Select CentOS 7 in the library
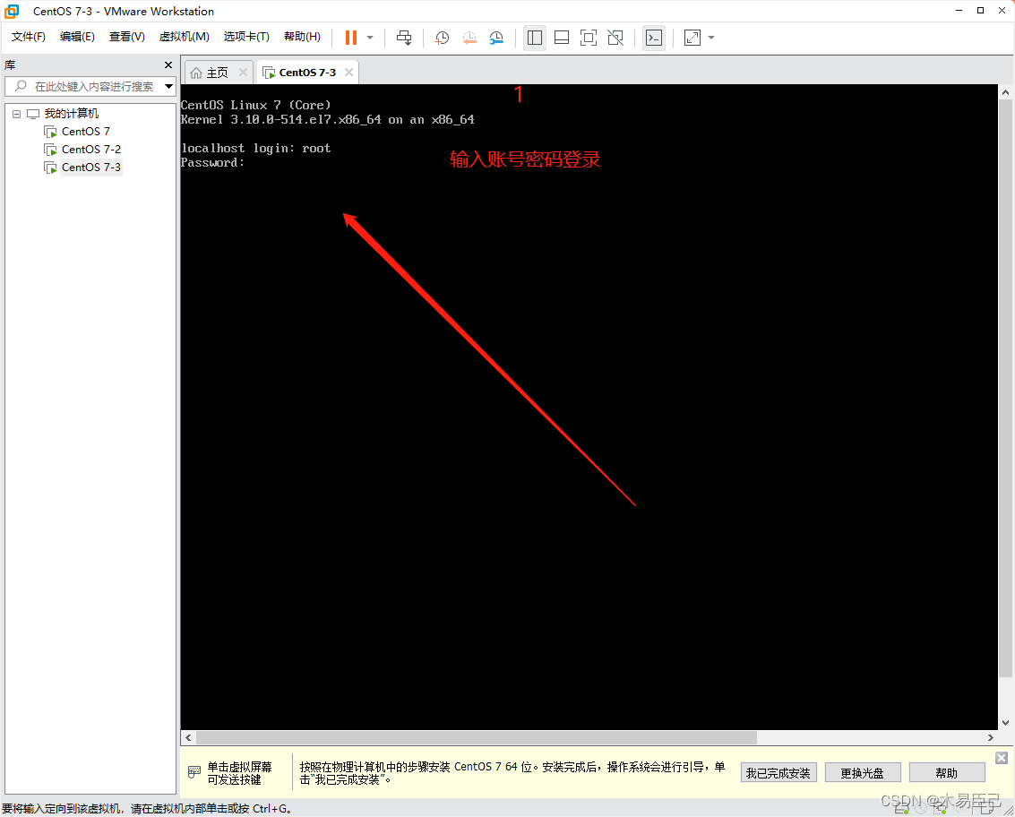 tap(85, 132)
